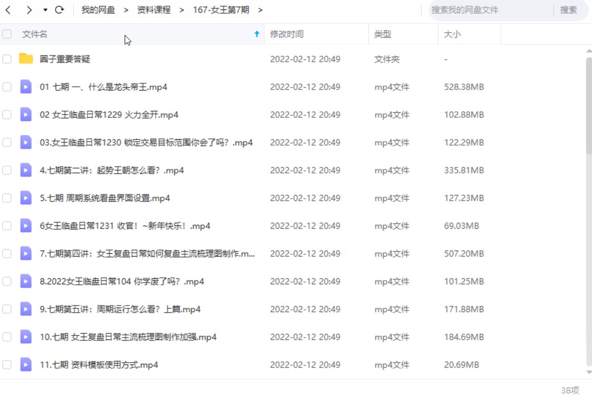The width and height of the screenshot is (592, 401).
Task: Click the video icon next to 5.七期 周期系统看盘界面设置
Action: pyautogui.click(x=26, y=198)
